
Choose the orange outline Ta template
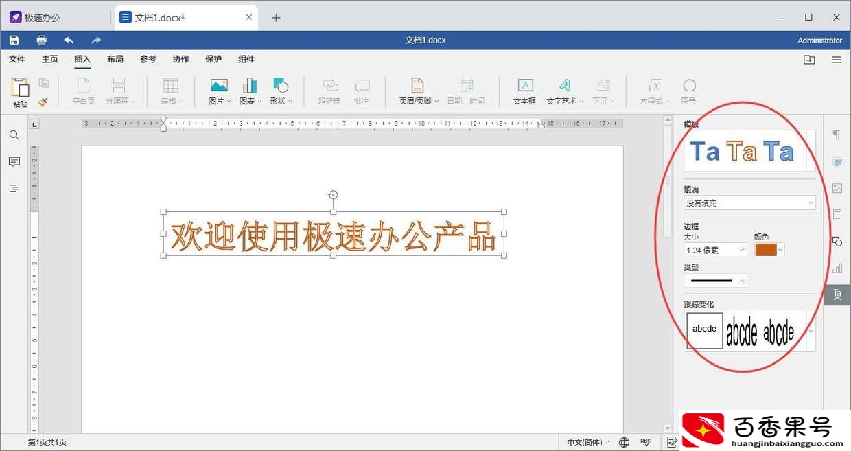tap(742, 151)
